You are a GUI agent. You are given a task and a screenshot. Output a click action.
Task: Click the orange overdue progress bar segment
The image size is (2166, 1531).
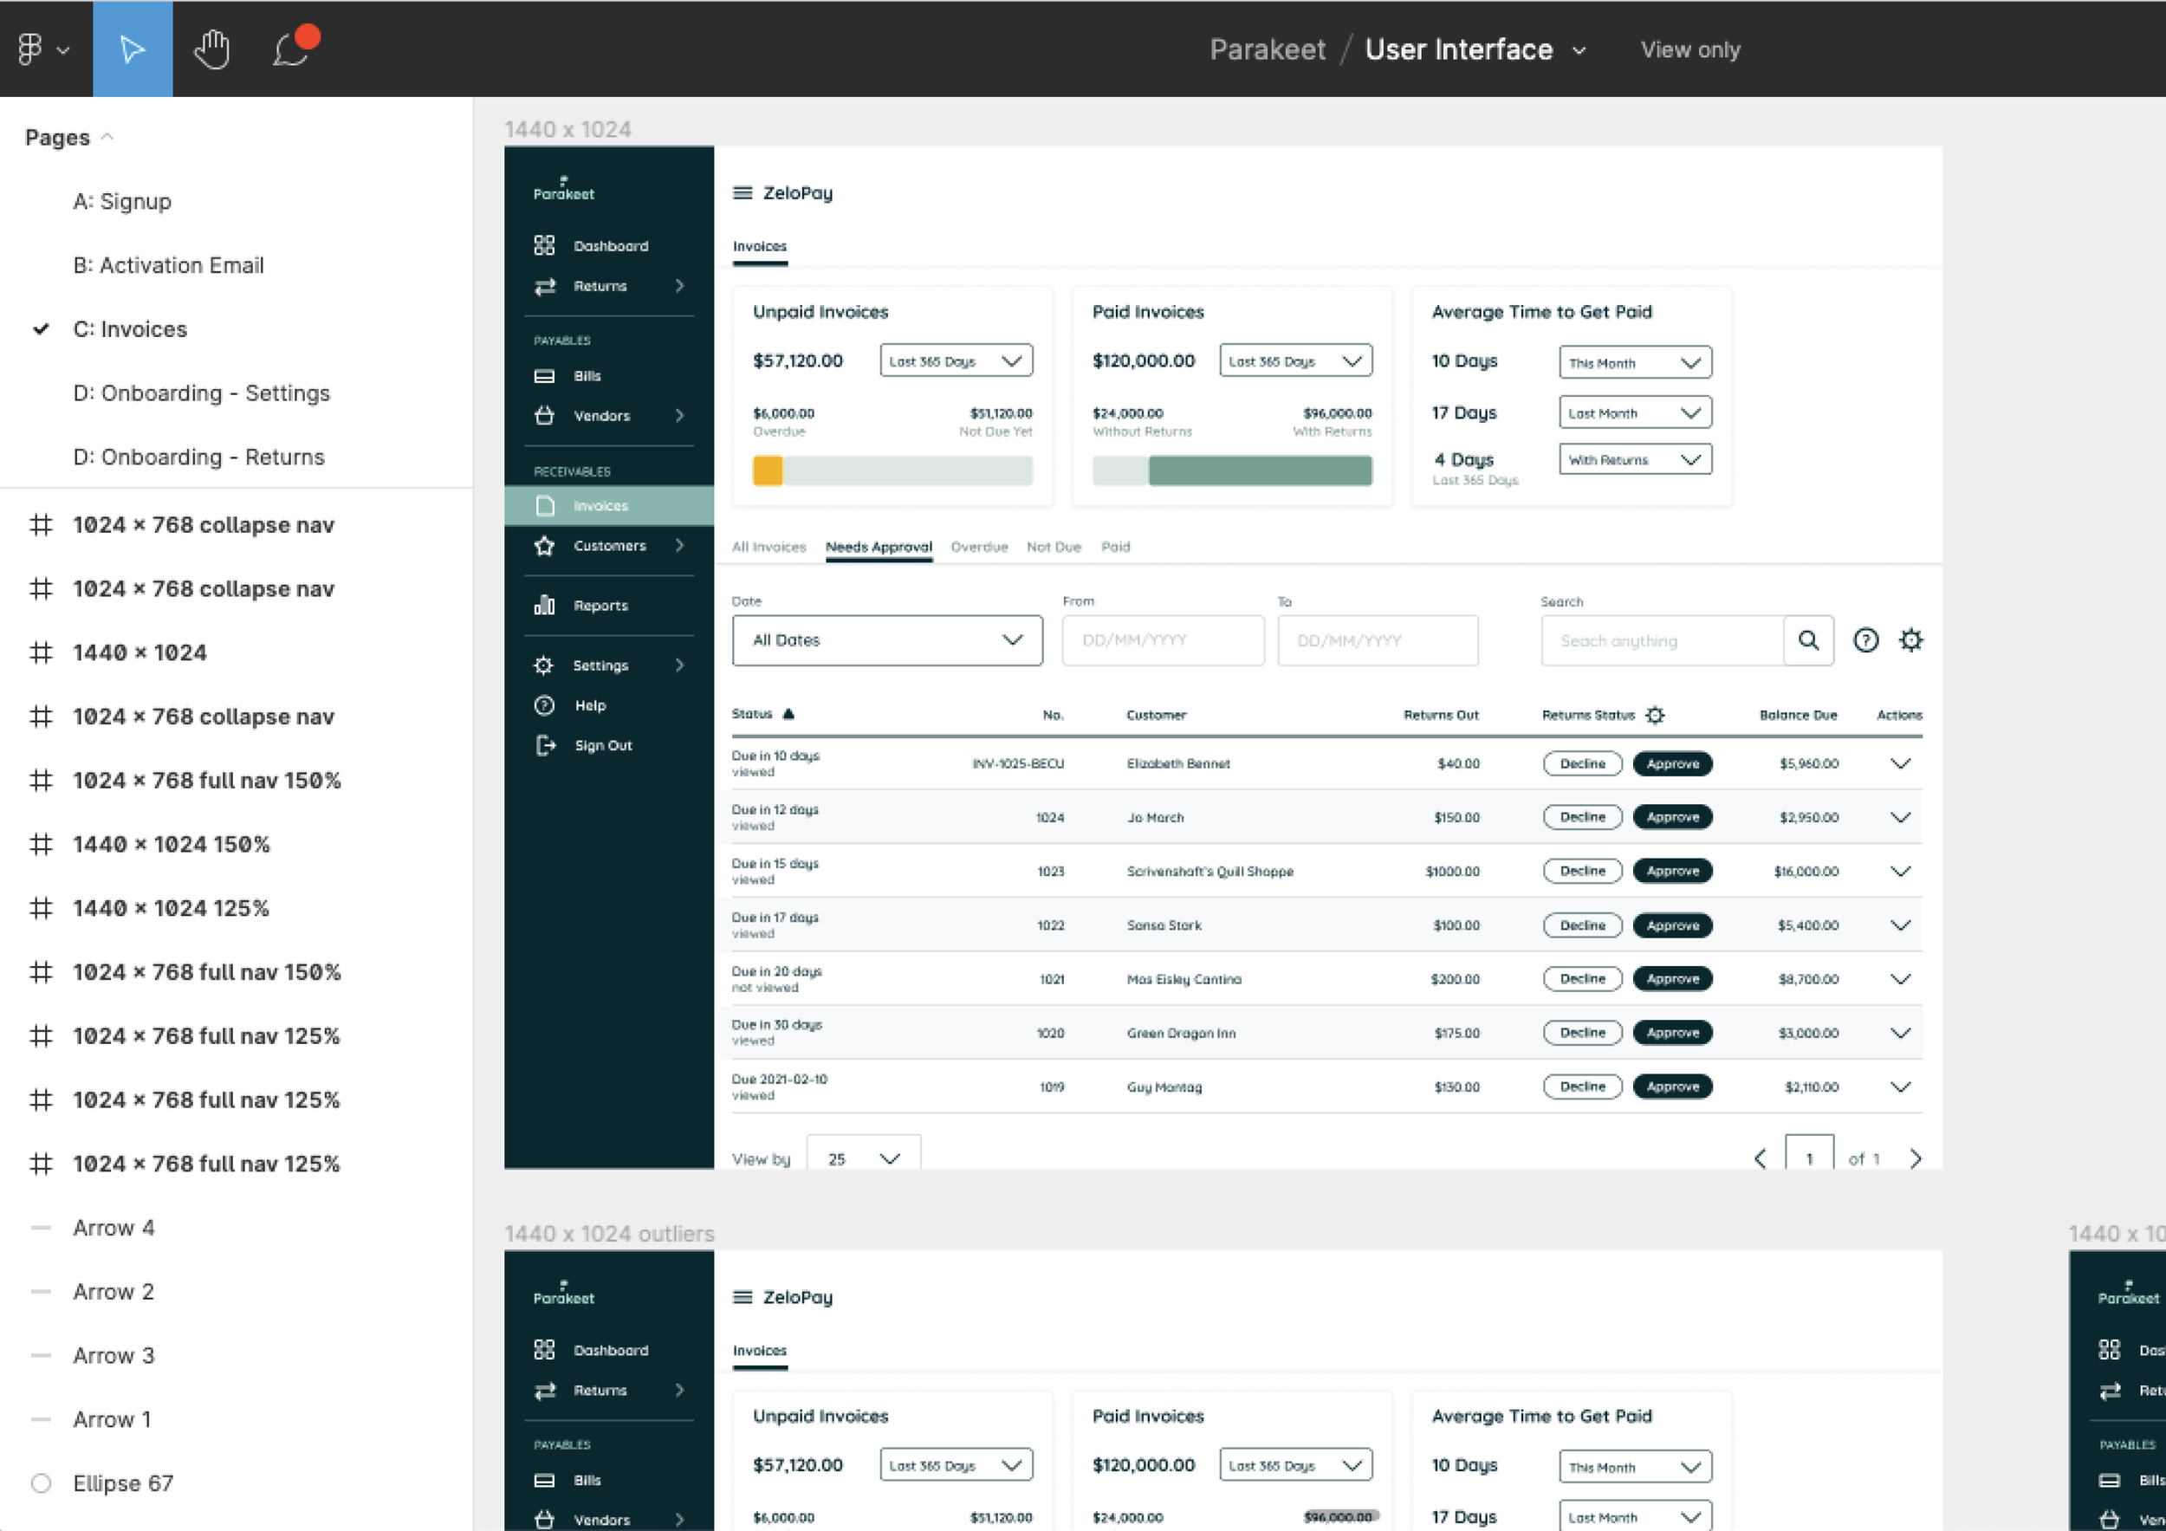pos(767,470)
